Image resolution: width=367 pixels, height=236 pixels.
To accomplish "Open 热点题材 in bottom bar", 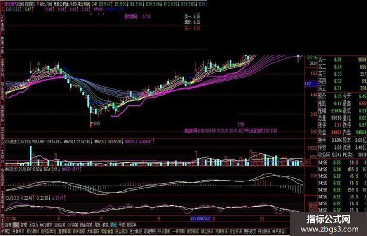I will [x=164, y=232].
